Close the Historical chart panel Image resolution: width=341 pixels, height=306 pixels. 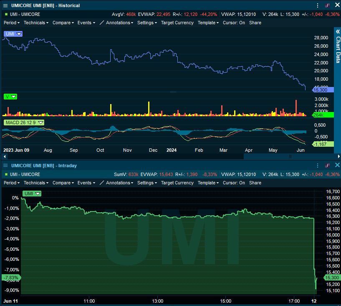coord(337,5)
